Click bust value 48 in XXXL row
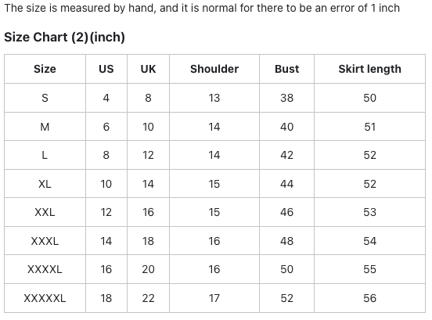Screen dimensions: 432x320 coord(286,241)
